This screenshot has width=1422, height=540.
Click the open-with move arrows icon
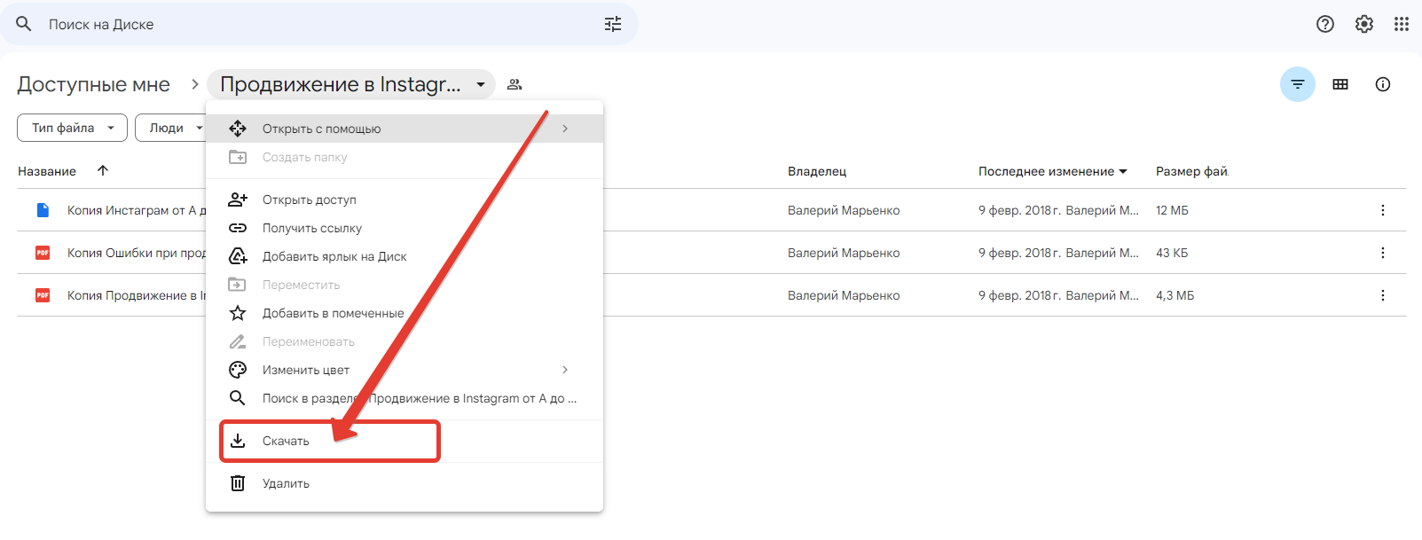click(238, 129)
